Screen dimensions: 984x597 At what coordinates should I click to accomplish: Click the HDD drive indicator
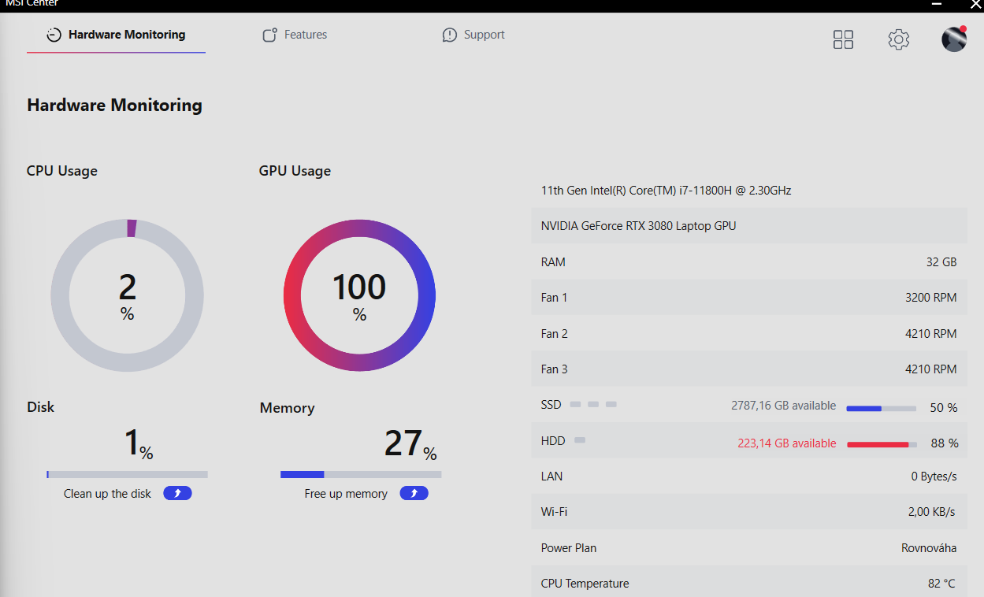[x=580, y=440]
